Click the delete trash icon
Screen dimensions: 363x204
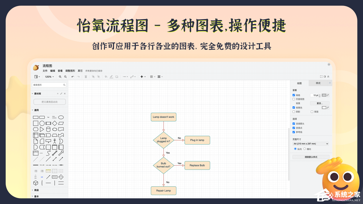86,77
